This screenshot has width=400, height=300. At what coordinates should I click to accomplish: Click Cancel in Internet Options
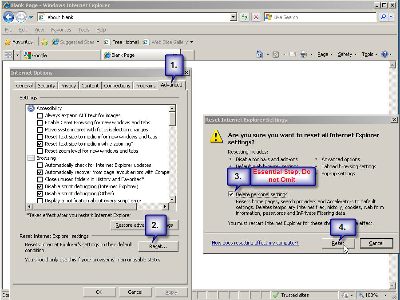[135, 292]
